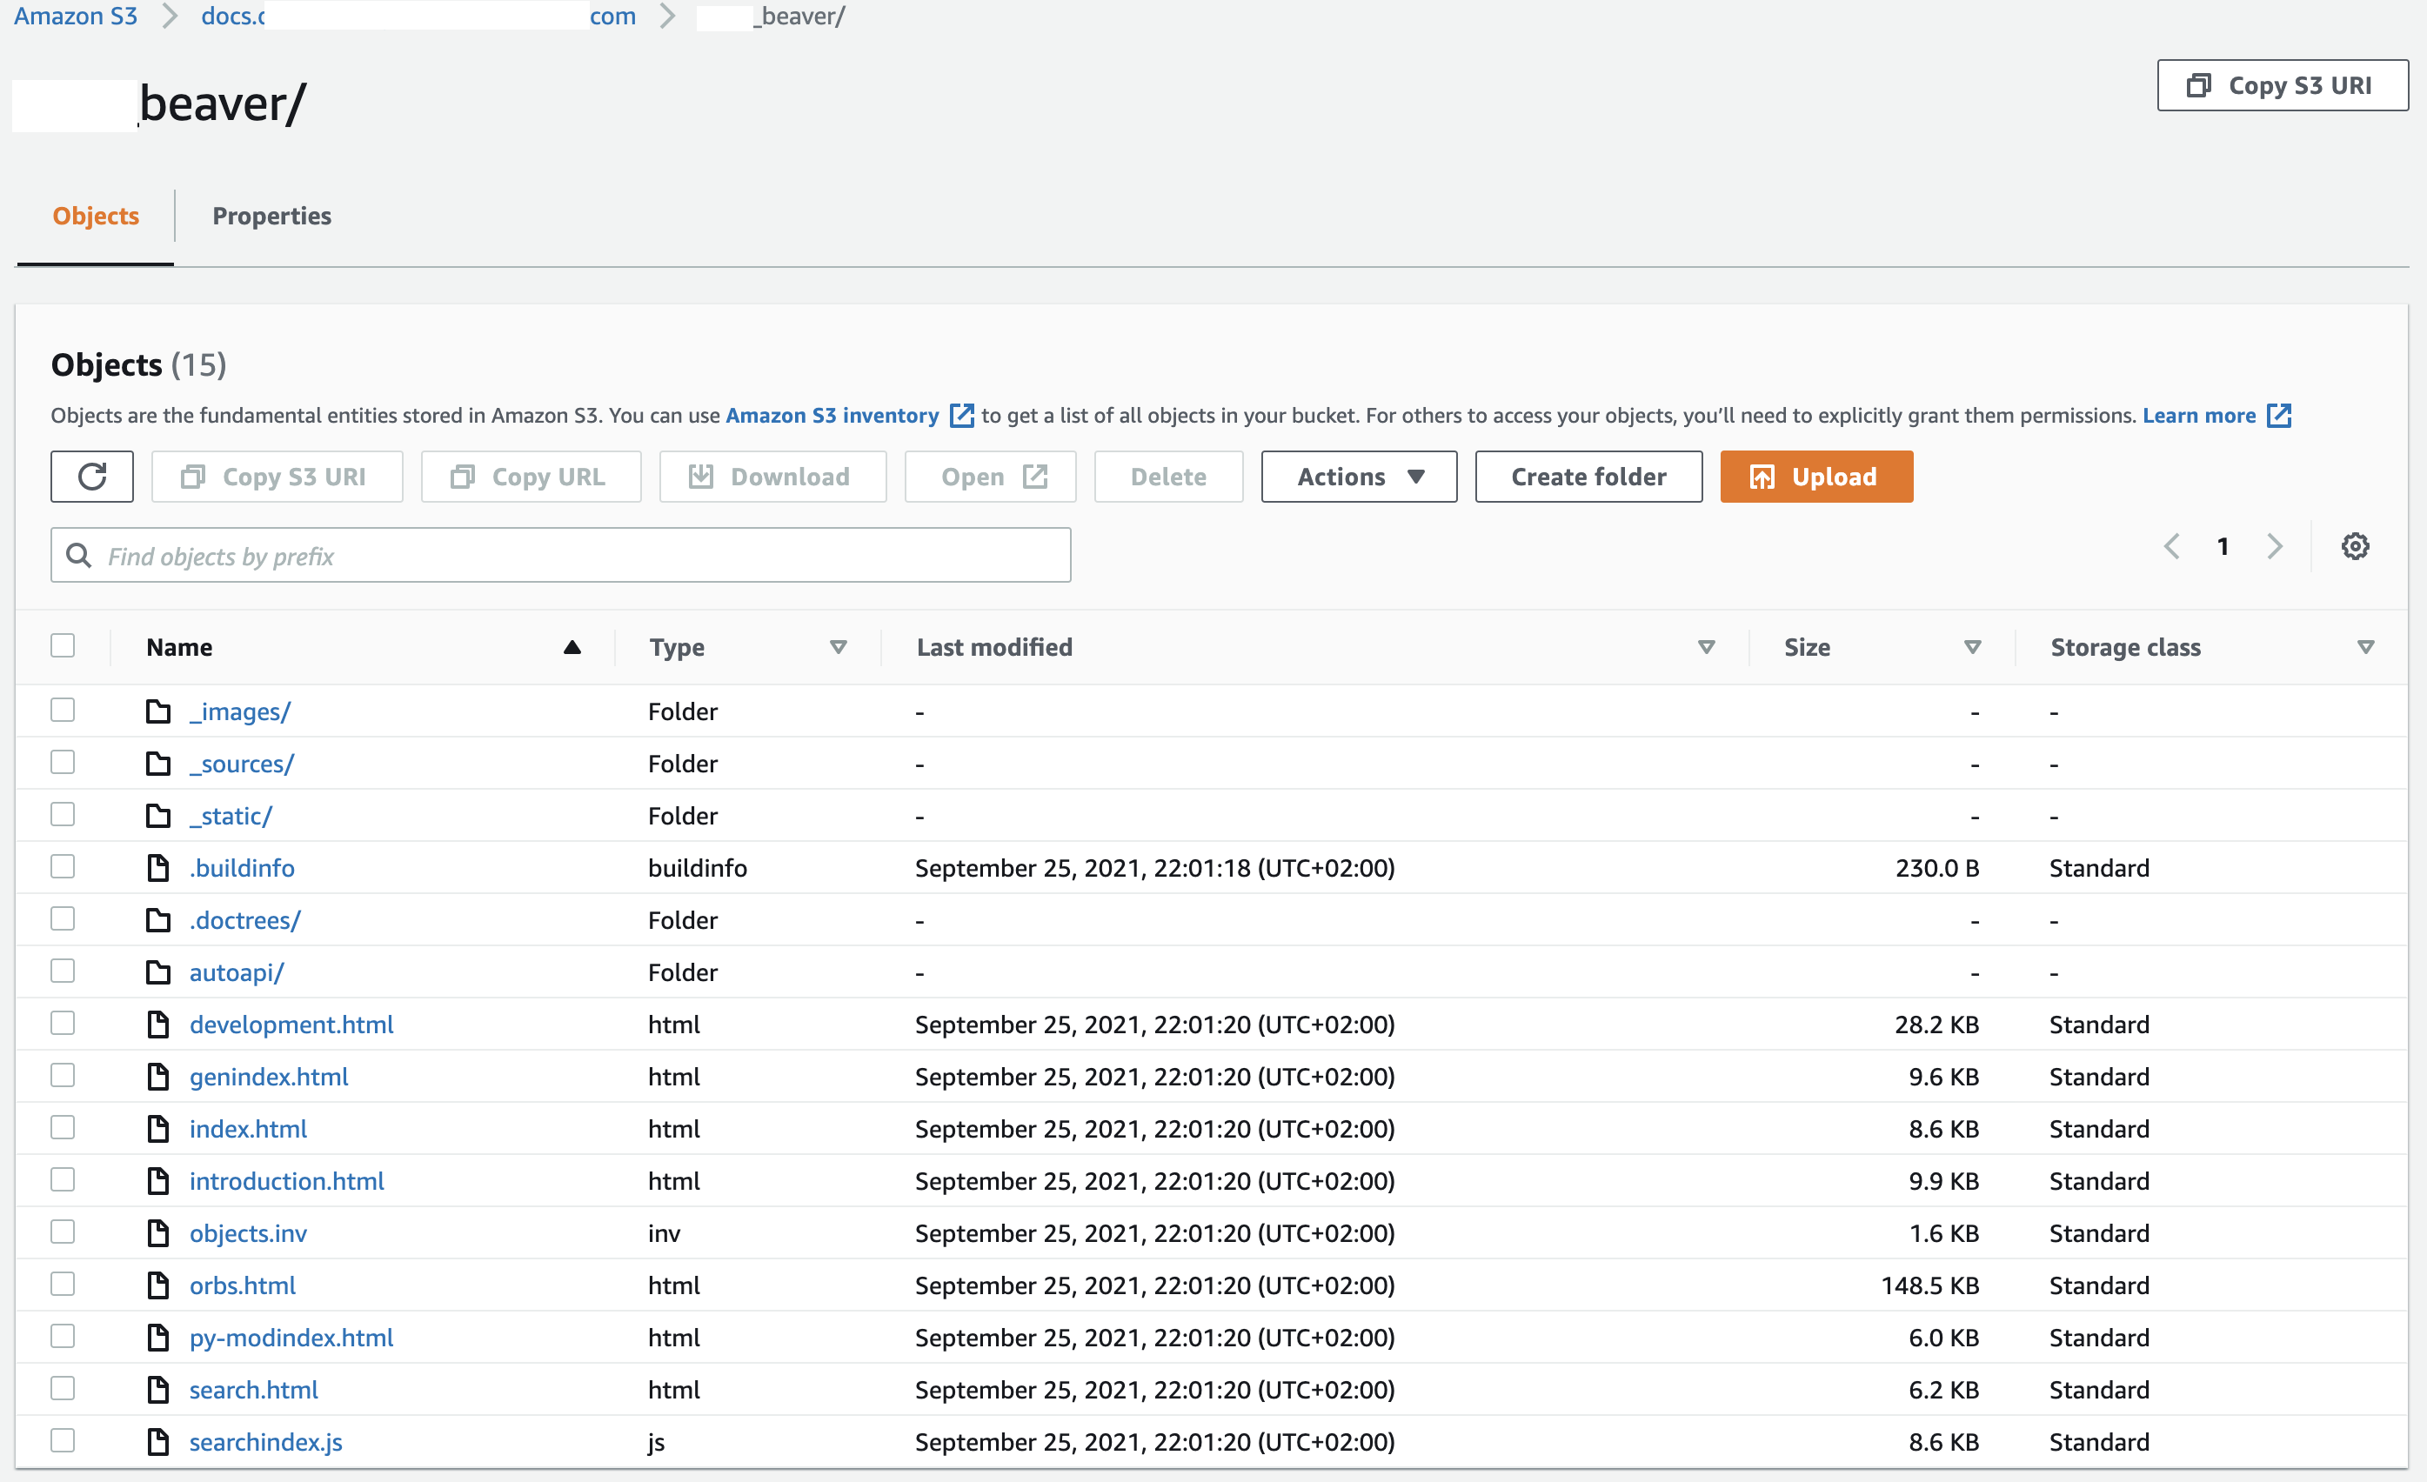
Task: Click the genindex.html file icon
Action: coord(157,1077)
